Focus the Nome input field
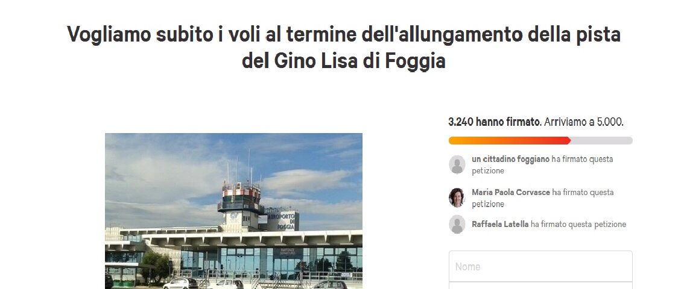 point(540,266)
